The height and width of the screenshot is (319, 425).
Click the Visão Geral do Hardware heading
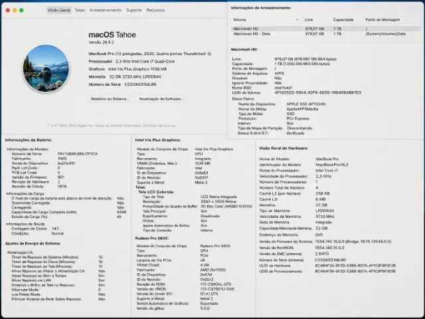coord(284,148)
